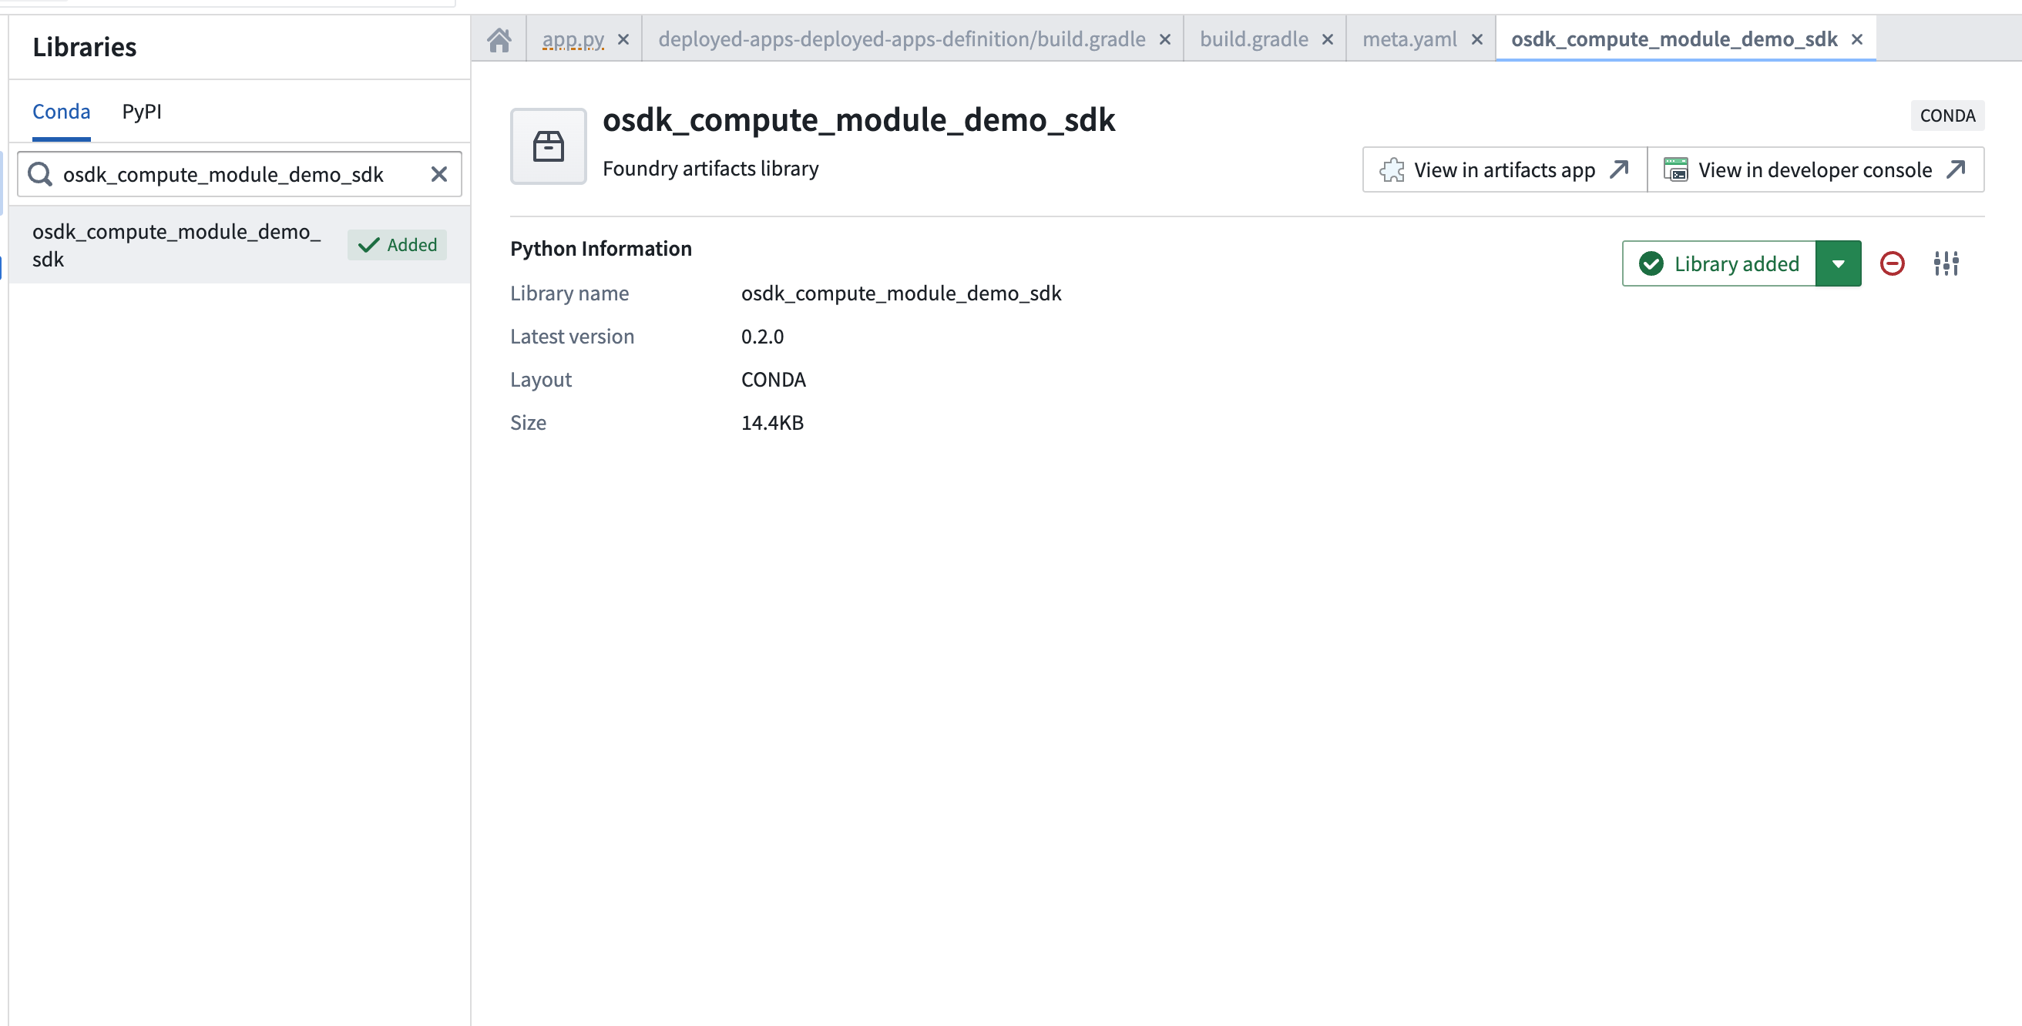Screen dimensions: 2022x1026
Task: Click the console window icon on developer console button
Action: point(1676,169)
